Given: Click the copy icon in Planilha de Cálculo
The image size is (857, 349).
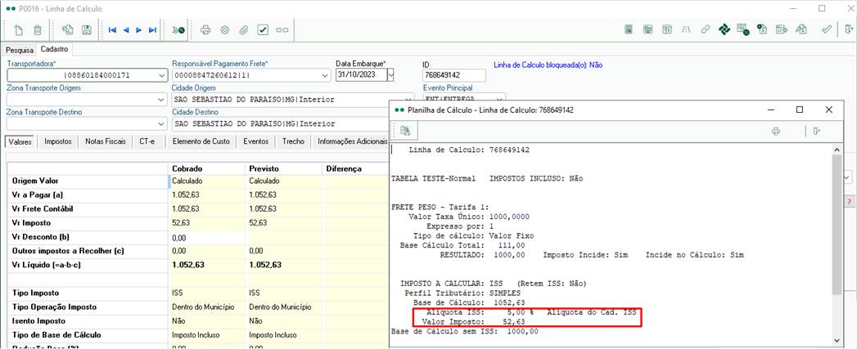Looking at the screenshot, I should [x=405, y=131].
